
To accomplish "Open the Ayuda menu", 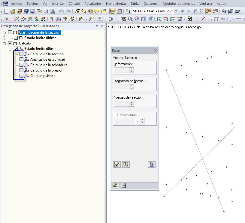I will click(221, 4).
